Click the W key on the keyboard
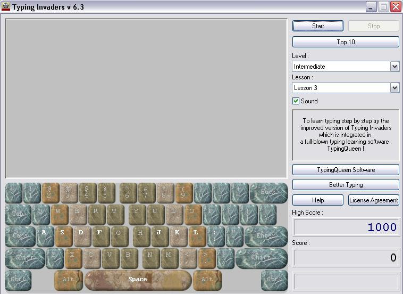Viewport: 403px width, 294px height. coord(60,215)
